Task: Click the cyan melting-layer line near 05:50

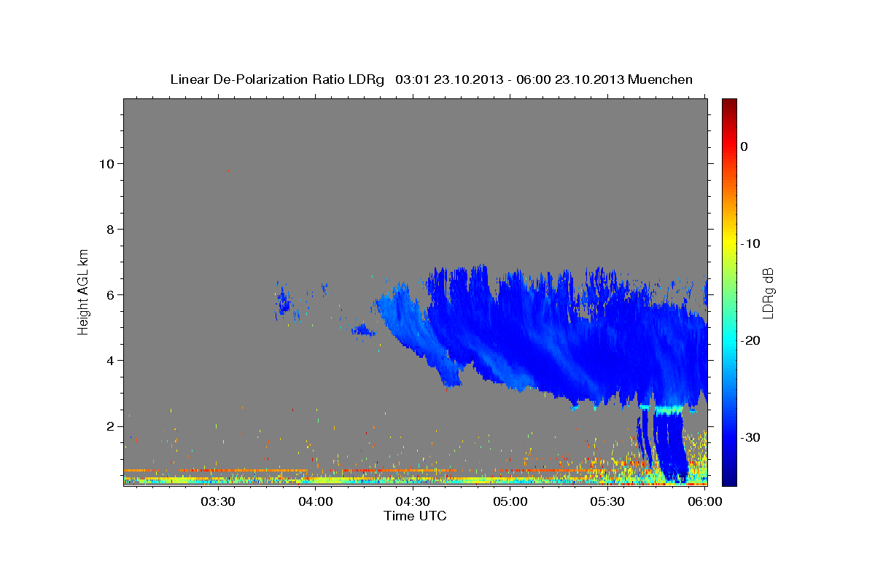Action: coord(667,410)
